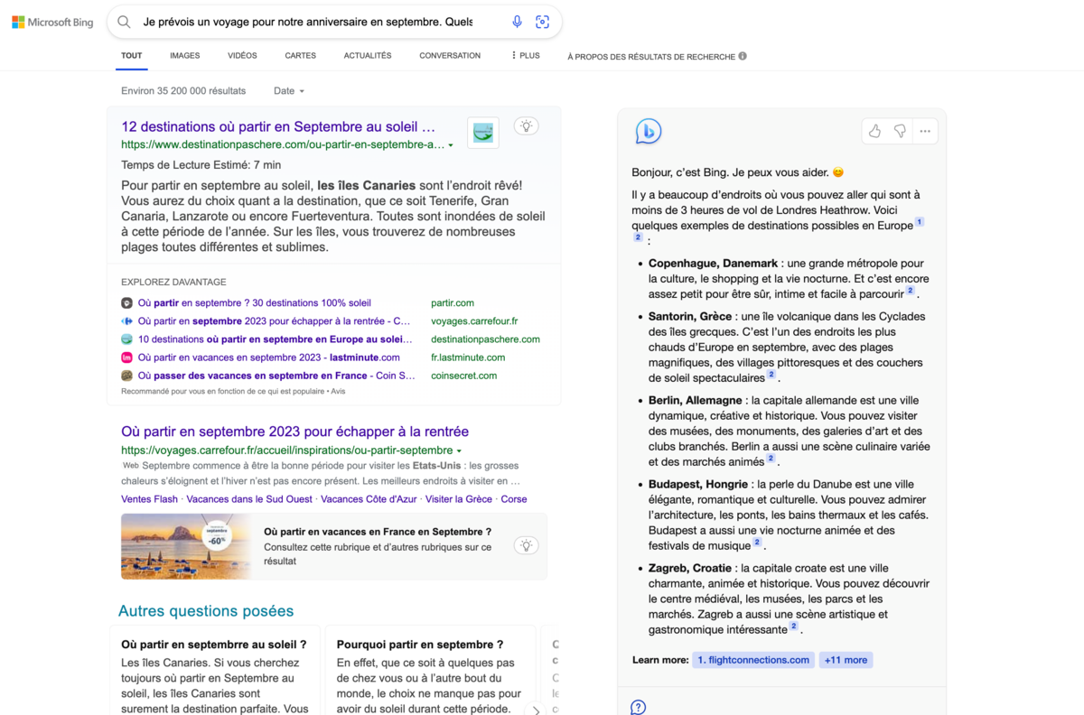Open visual search camera icon
Screen dimensions: 1084x715
[x=542, y=22]
